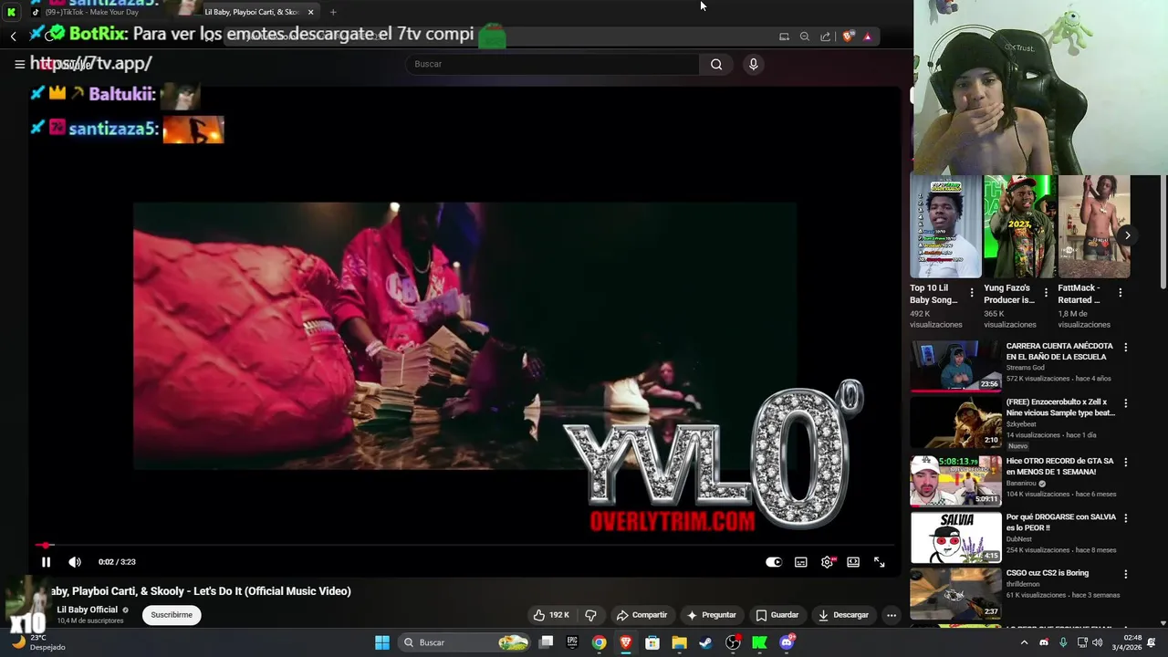Open options for Top 10 Lil Baby short
The width and height of the screenshot is (1168, 657).
click(972, 293)
